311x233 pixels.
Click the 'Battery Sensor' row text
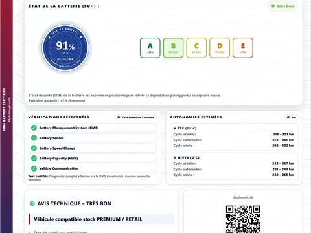coord(51,138)
